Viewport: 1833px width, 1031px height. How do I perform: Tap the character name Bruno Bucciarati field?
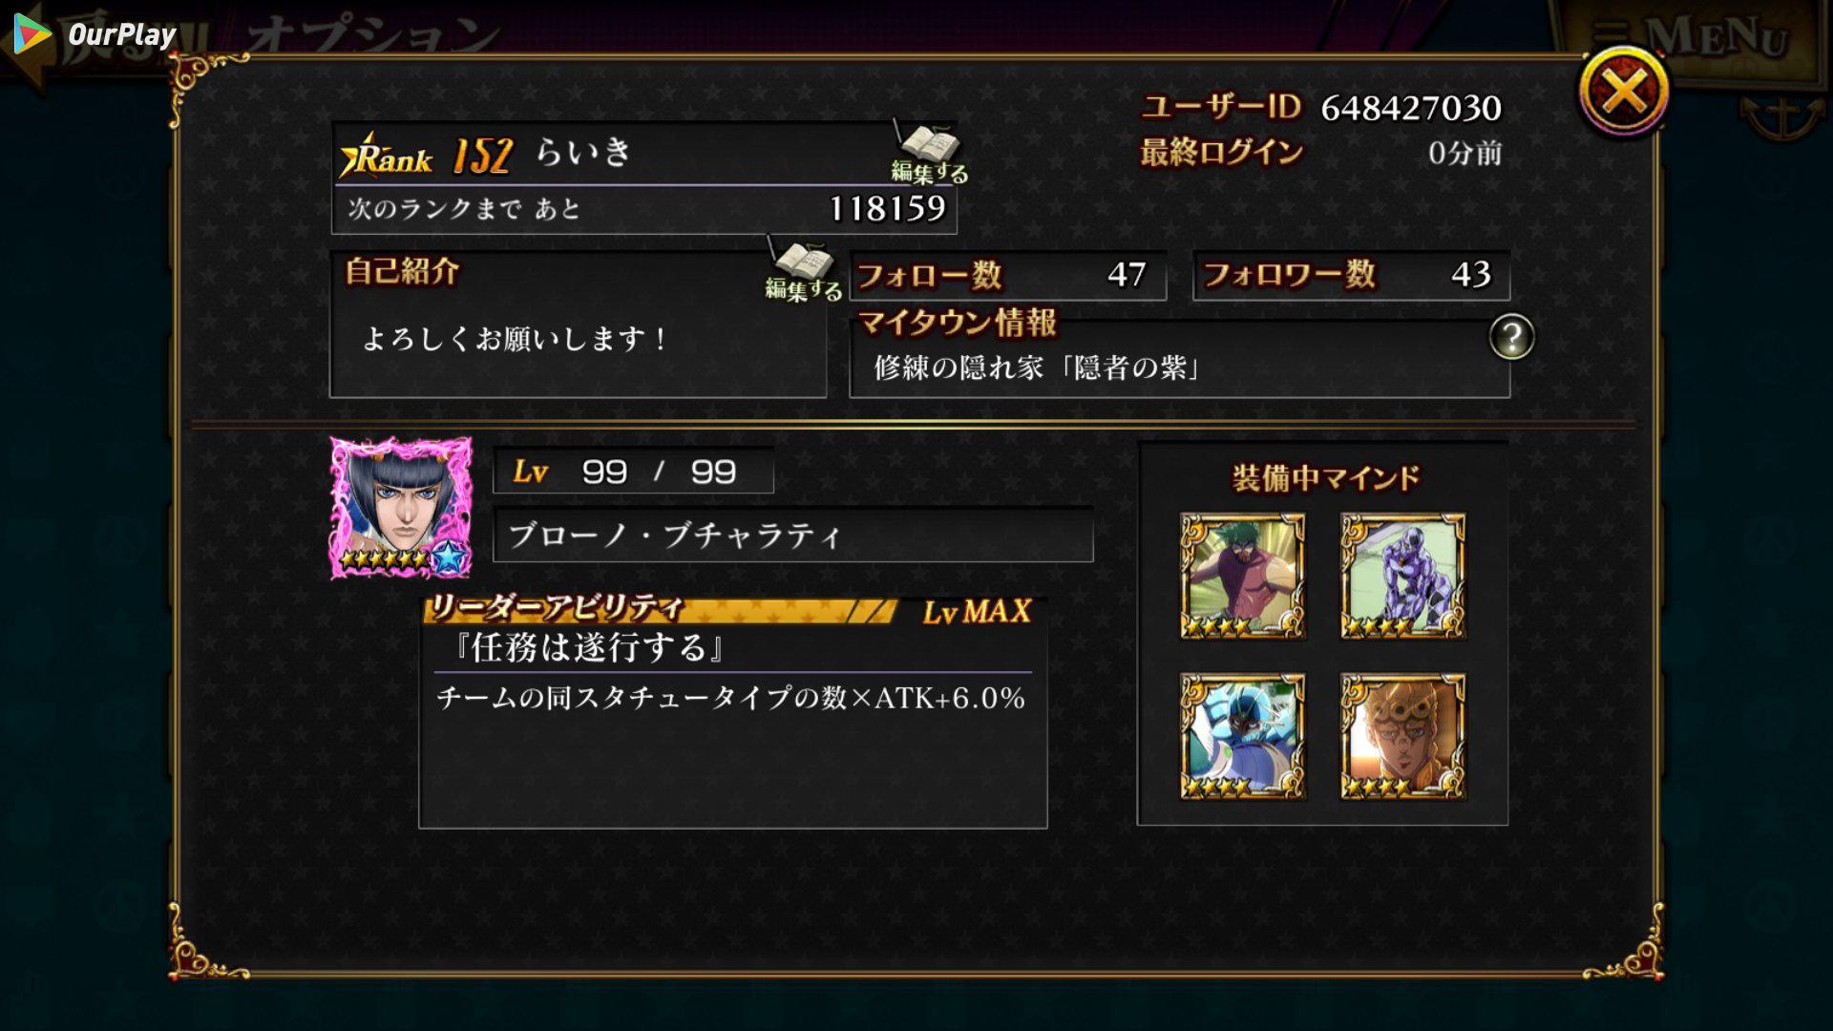click(792, 536)
